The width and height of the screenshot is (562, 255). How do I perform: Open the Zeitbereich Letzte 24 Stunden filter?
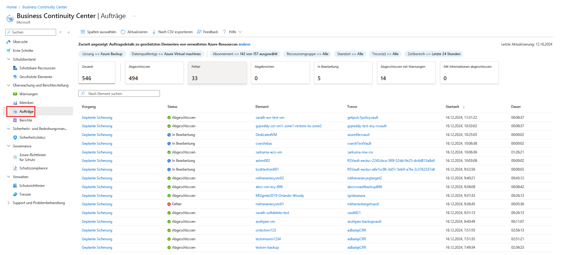434,54
